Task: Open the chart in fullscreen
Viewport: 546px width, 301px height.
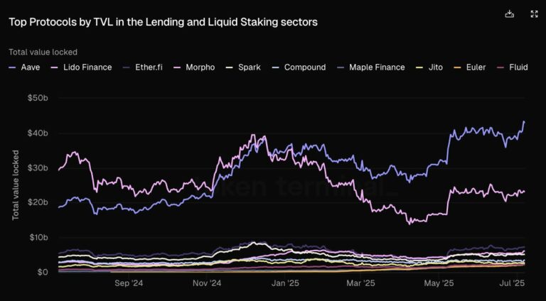Action: [x=534, y=14]
